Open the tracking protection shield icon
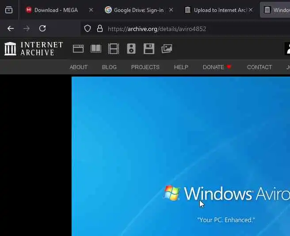This screenshot has width=290, height=236. (x=88, y=28)
